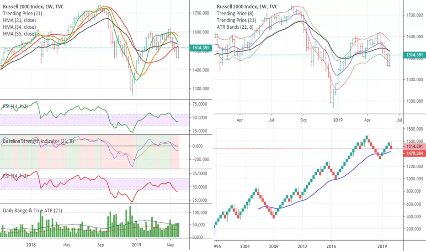Image resolution: width=426 pixels, height=251 pixels.
Task: Click the red 1514.391 price tag on Renko chart
Action: [415, 146]
